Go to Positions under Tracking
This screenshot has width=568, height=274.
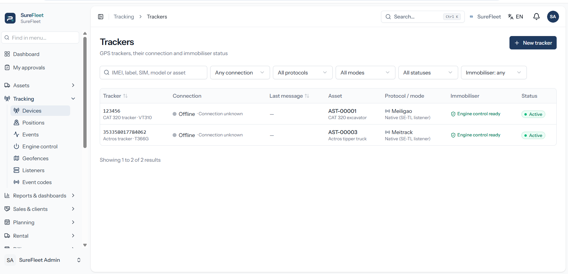tap(40, 123)
